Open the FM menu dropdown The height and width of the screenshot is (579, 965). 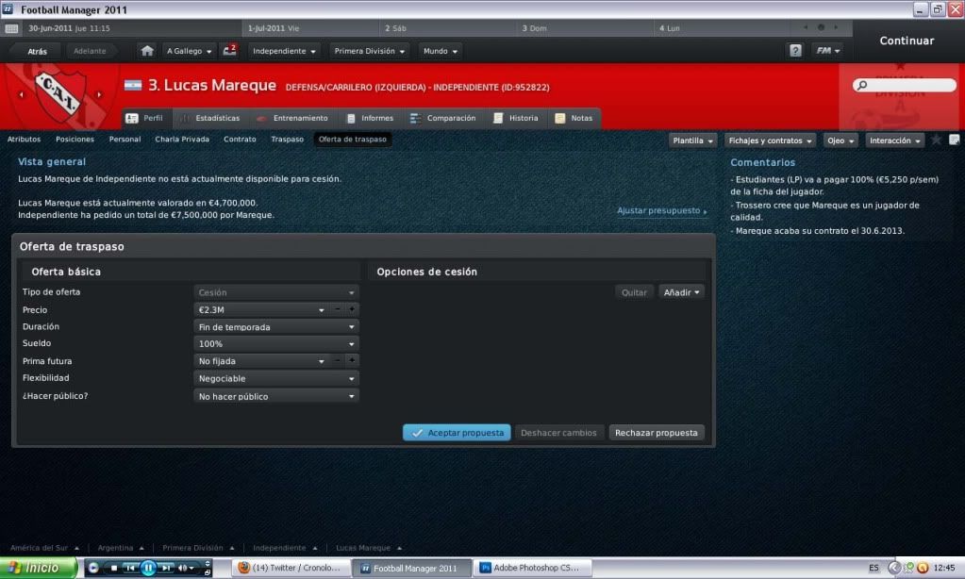click(828, 51)
